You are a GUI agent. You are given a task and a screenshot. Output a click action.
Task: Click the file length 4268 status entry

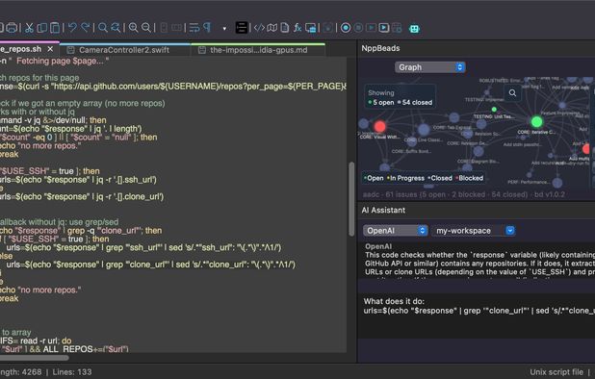(21, 372)
